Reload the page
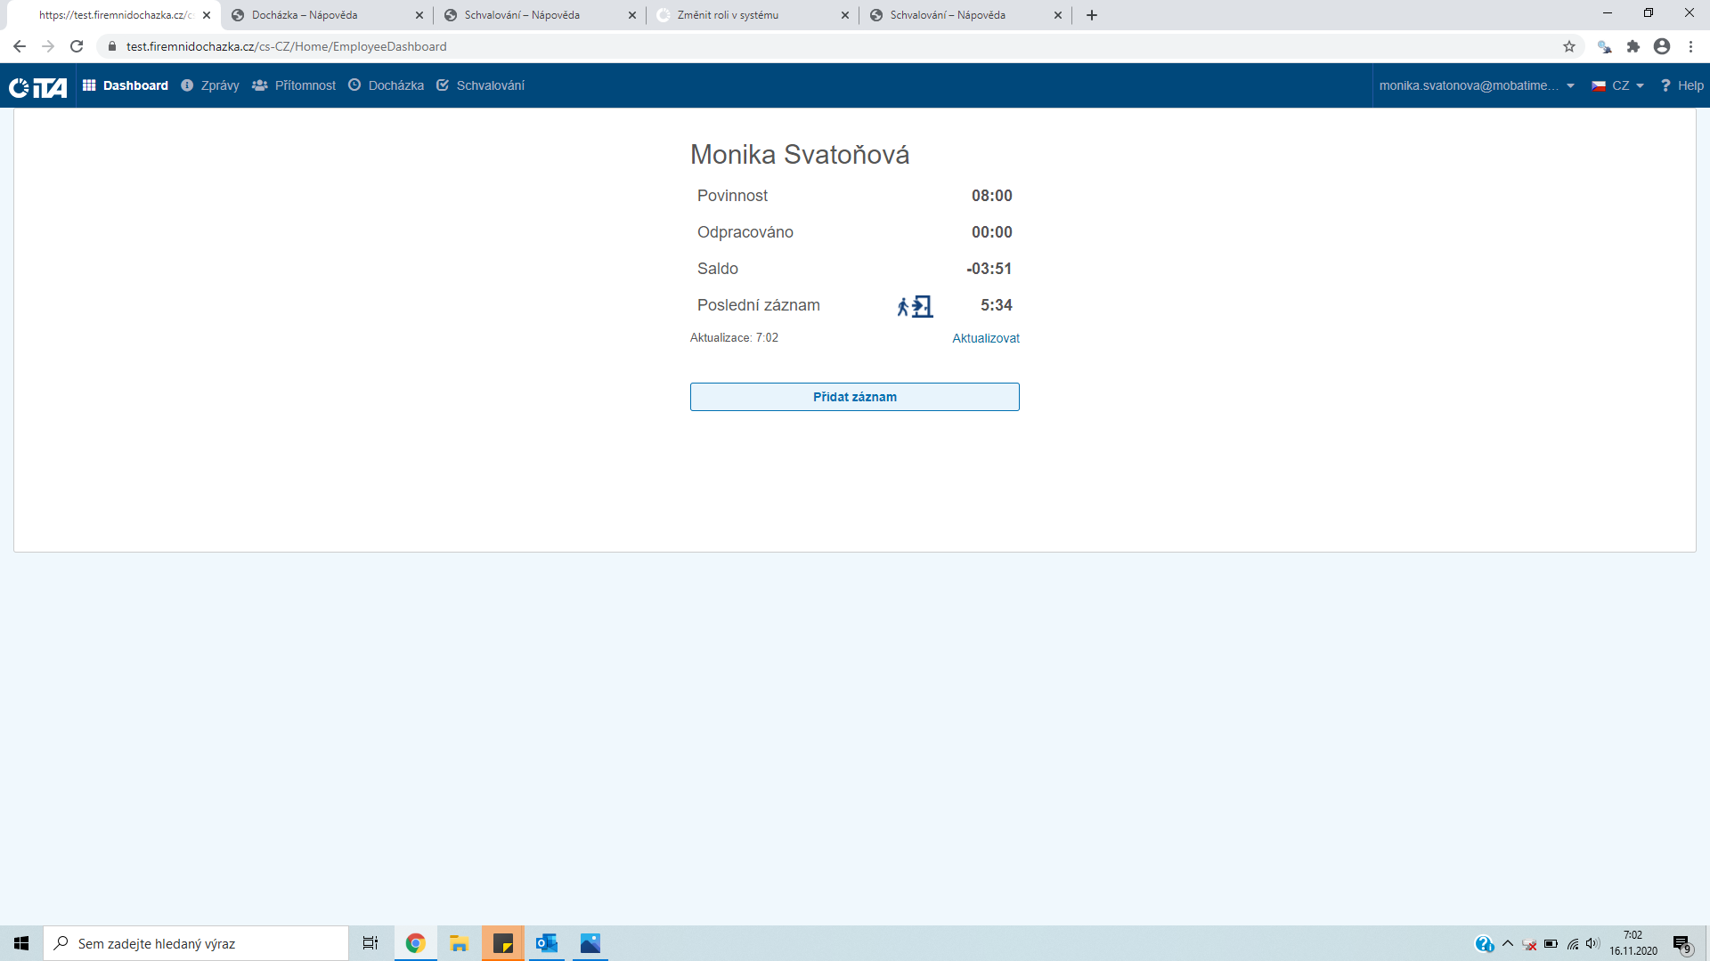This screenshot has height=961, width=1710. tap(77, 46)
